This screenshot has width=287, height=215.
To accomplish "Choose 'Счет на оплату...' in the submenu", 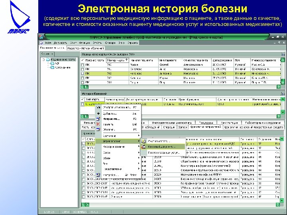I will [x=163, y=141].
